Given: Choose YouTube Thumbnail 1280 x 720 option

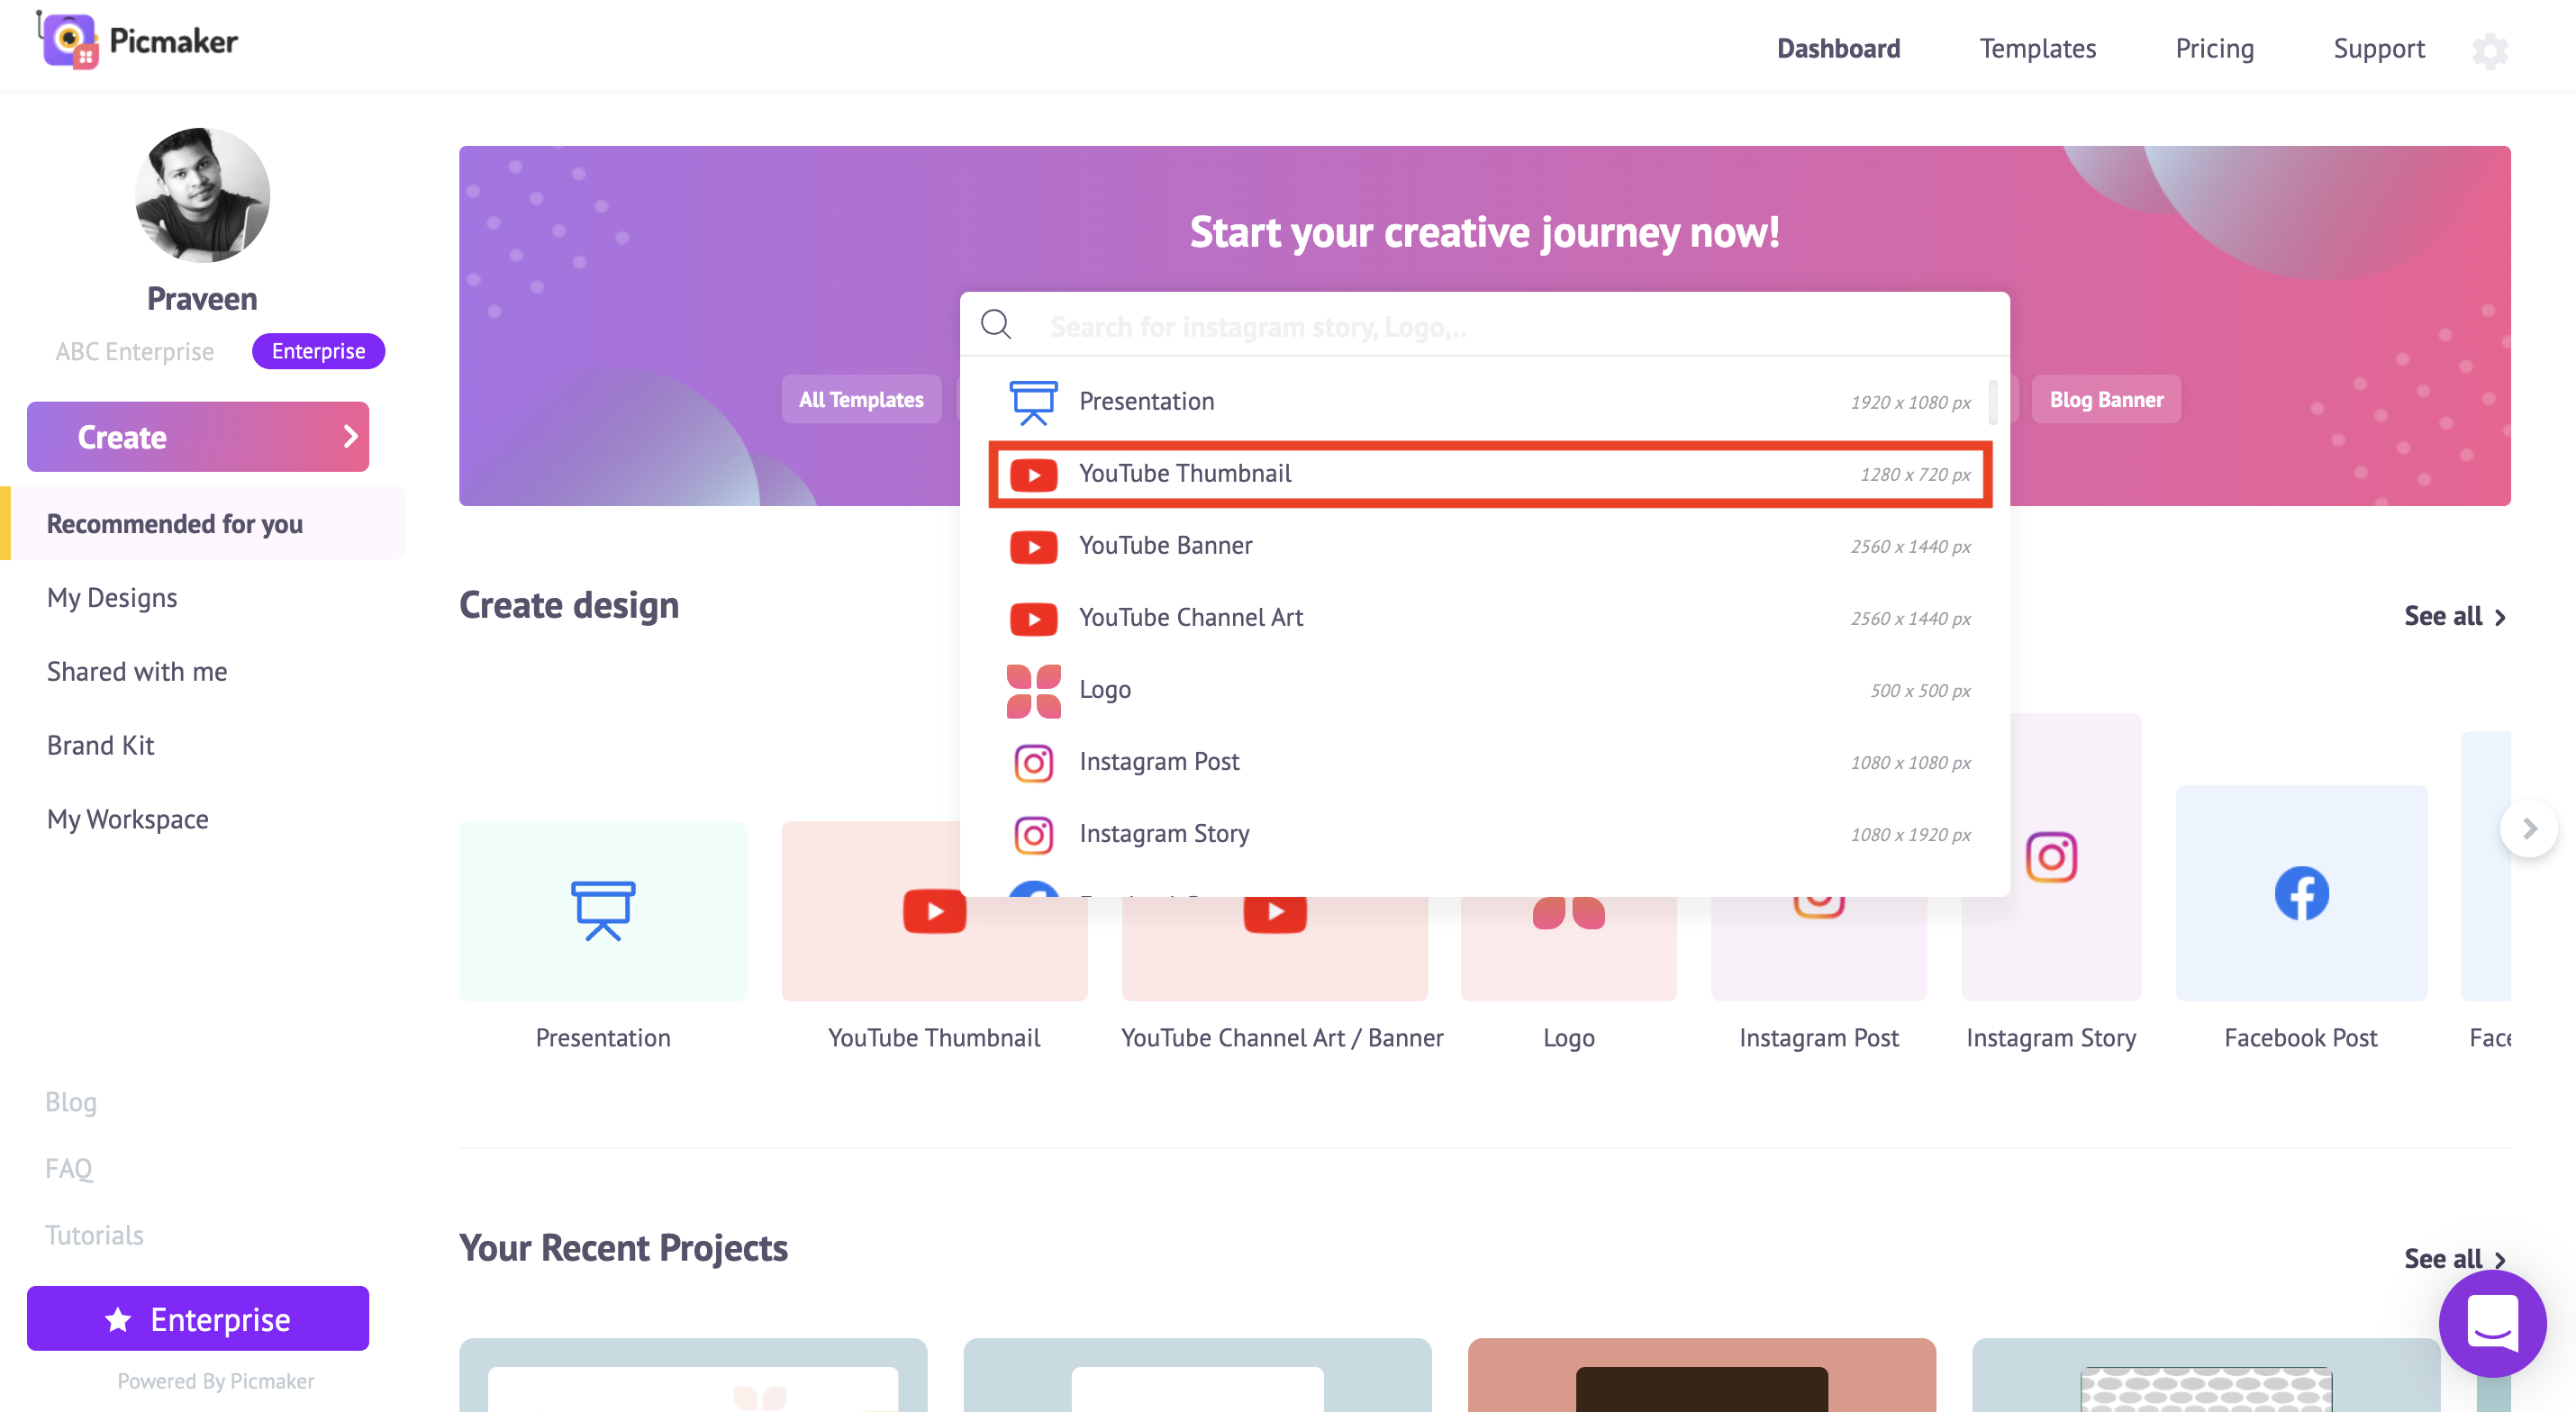Looking at the screenshot, I should pyautogui.click(x=1489, y=474).
